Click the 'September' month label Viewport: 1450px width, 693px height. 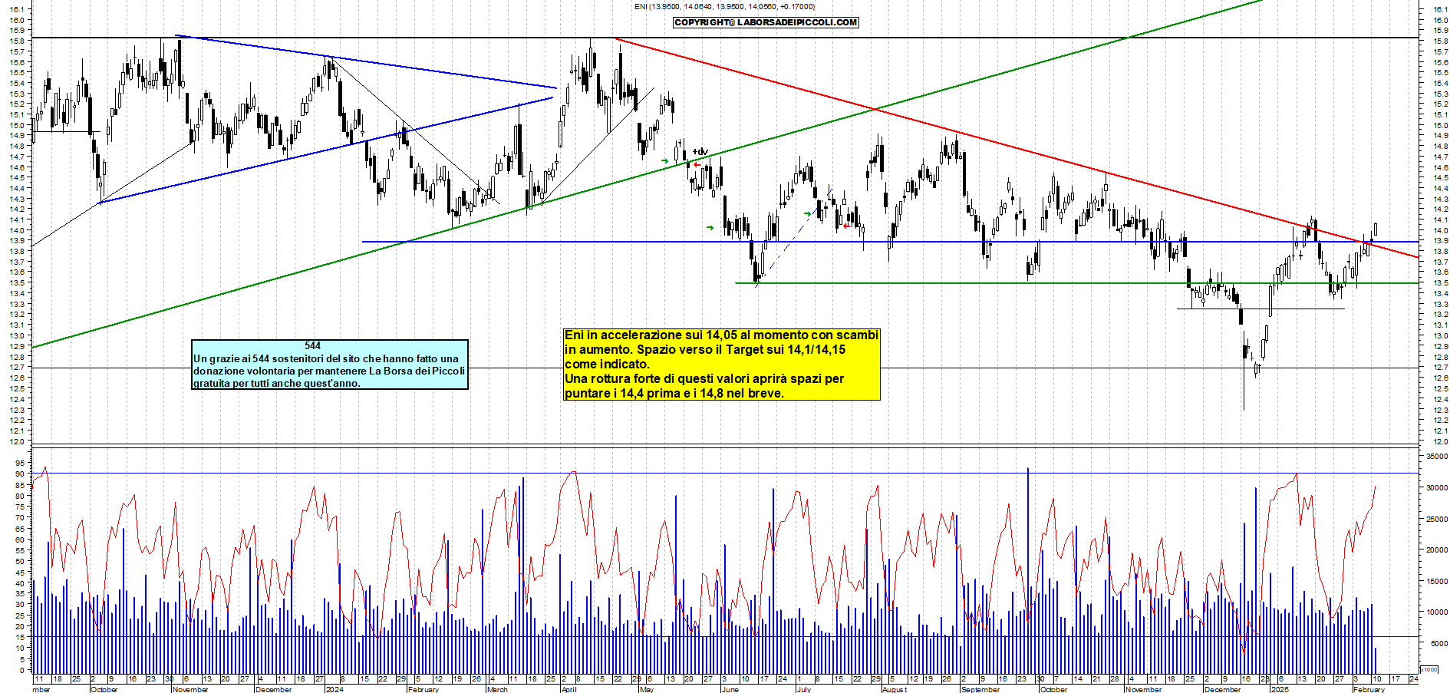click(x=980, y=689)
